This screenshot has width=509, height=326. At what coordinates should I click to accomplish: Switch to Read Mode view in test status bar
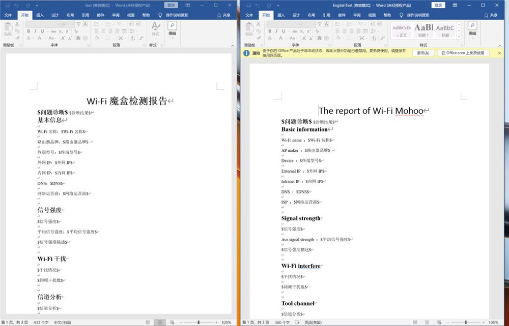coord(148,322)
